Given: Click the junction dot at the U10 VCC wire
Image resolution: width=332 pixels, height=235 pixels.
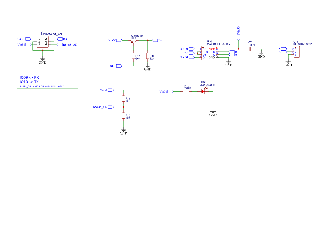Looking at the screenshot, I should point(239,49).
